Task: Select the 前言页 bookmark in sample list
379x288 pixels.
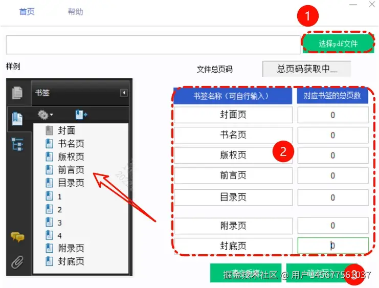Action: (x=65, y=170)
